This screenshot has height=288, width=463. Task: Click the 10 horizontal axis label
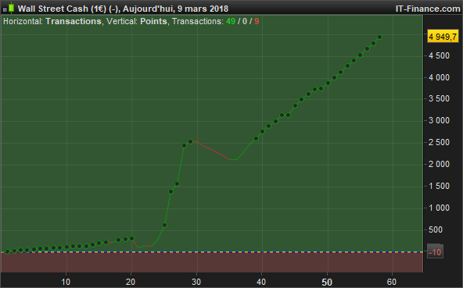[66, 282]
